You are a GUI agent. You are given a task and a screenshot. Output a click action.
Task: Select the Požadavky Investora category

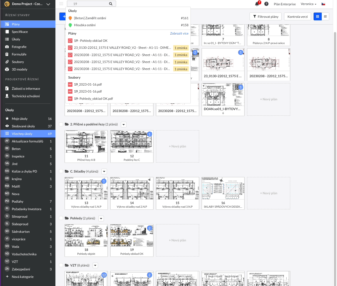coord(28,209)
